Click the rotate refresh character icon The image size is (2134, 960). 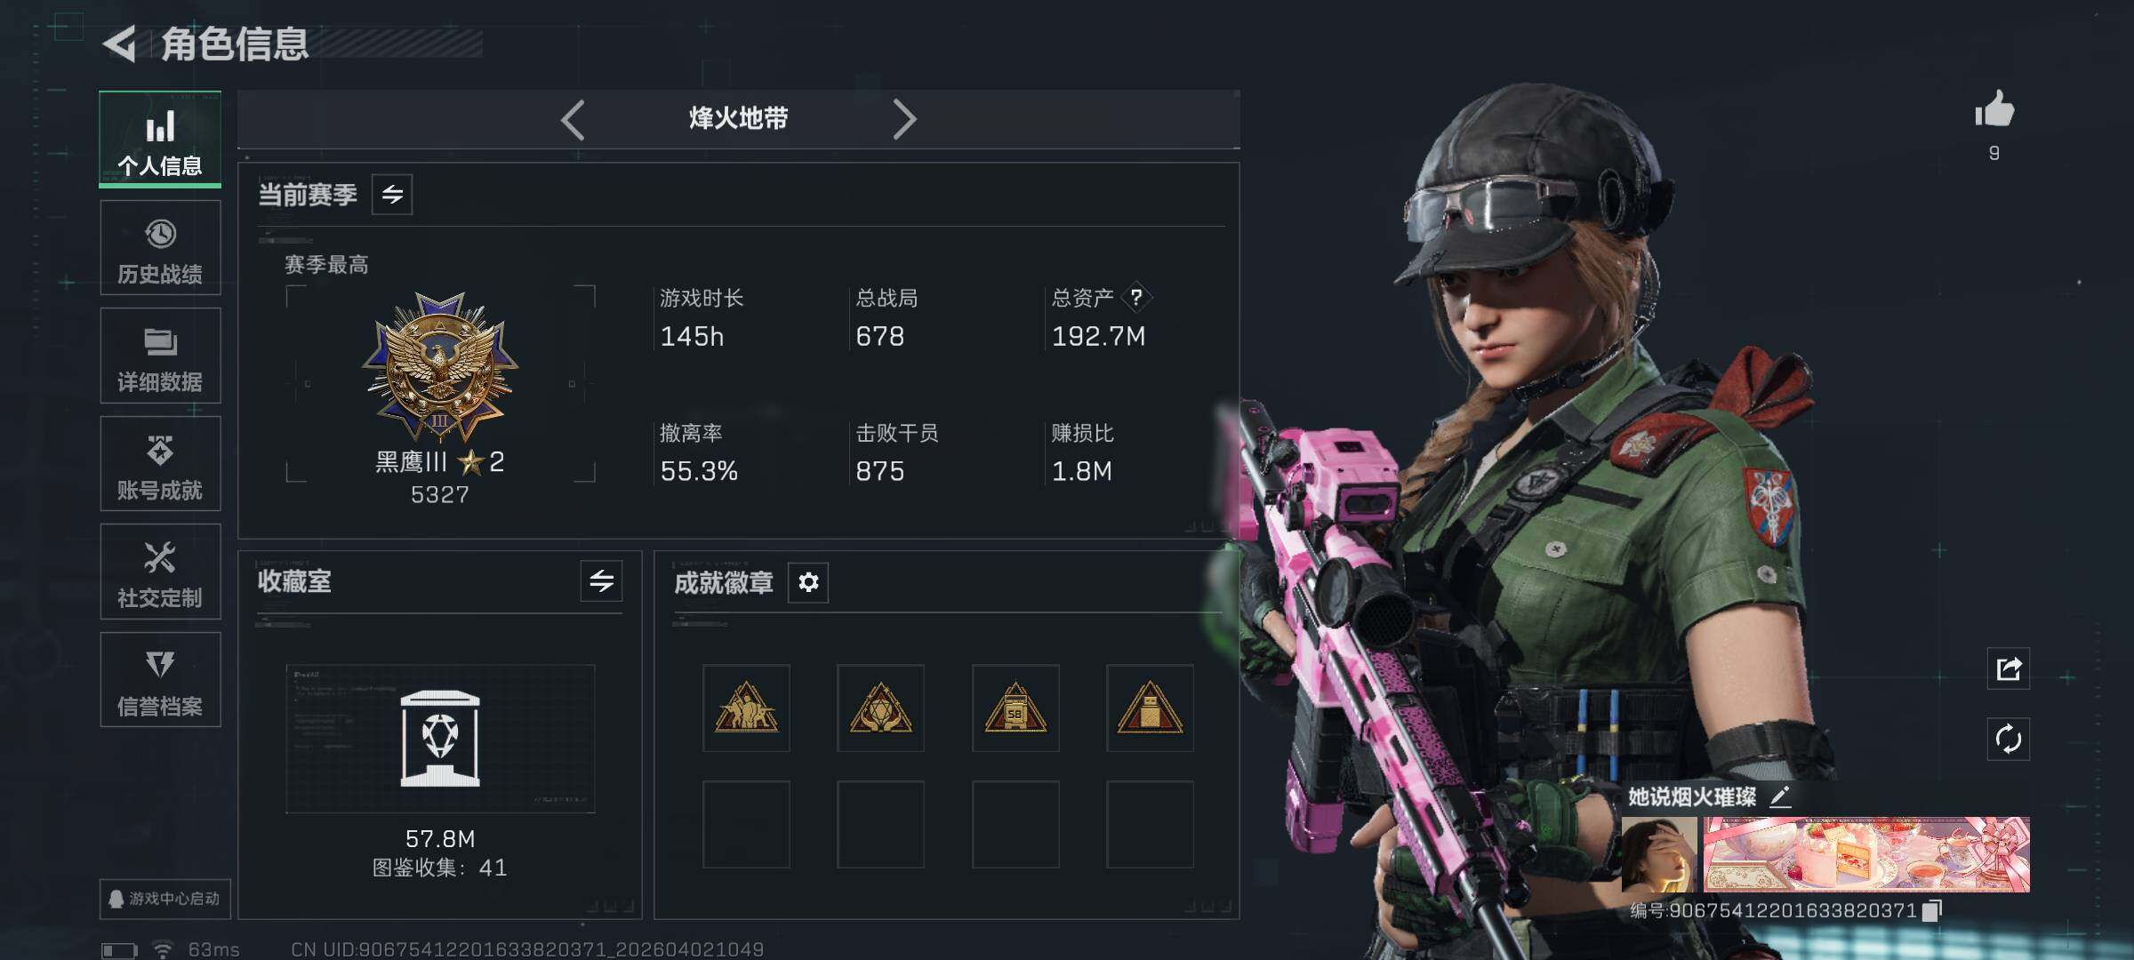(x=2009, y=739)
